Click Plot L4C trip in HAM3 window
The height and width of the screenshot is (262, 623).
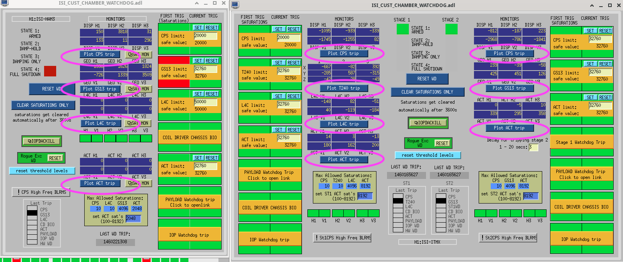(x=100, y=123)
